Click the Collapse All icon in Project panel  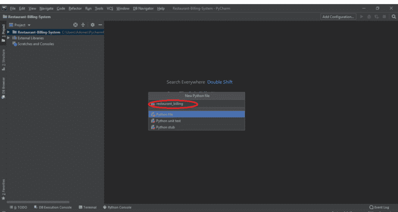tap(83, 25)
